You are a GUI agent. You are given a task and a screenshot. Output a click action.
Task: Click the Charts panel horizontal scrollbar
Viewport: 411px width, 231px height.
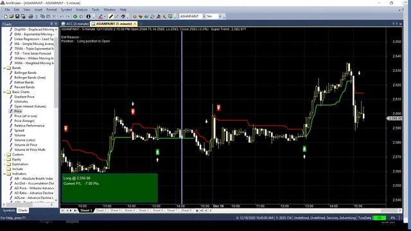click(28, 205)
